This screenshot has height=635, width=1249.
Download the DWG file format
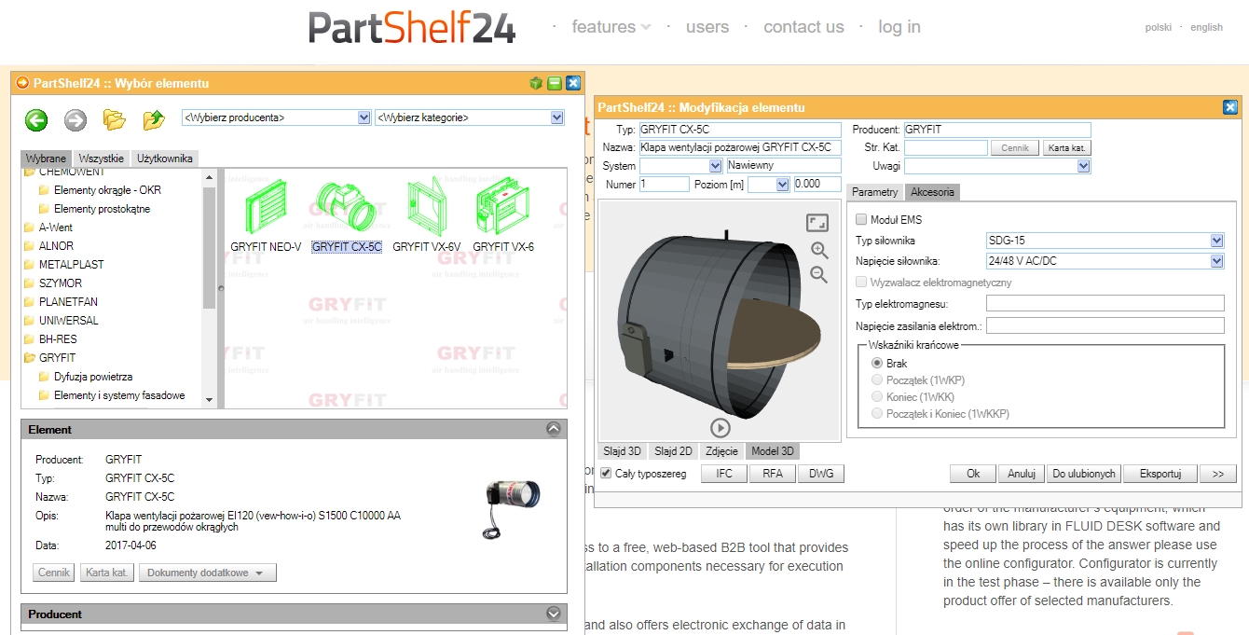821,474
